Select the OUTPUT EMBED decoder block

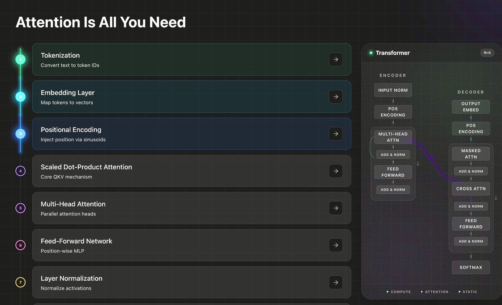[471, 107]
